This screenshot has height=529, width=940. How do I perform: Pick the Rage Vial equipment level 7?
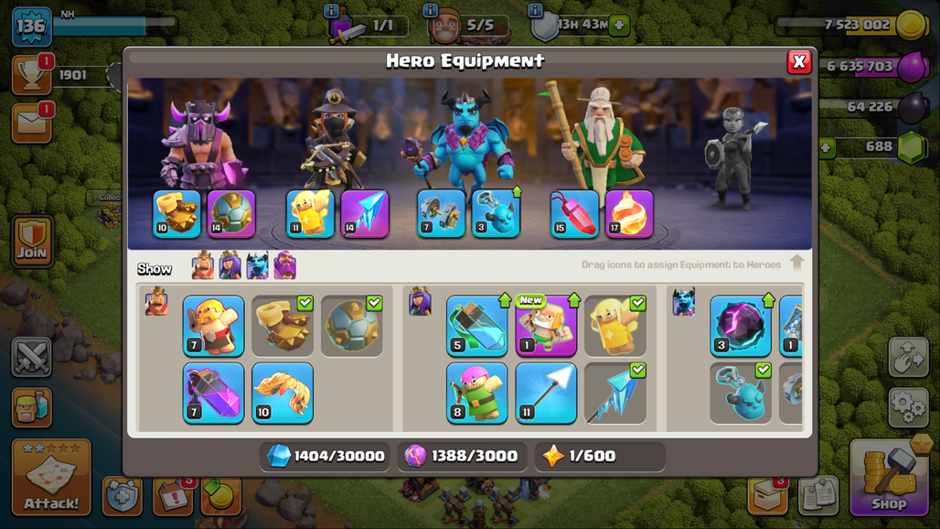point(213,393)
